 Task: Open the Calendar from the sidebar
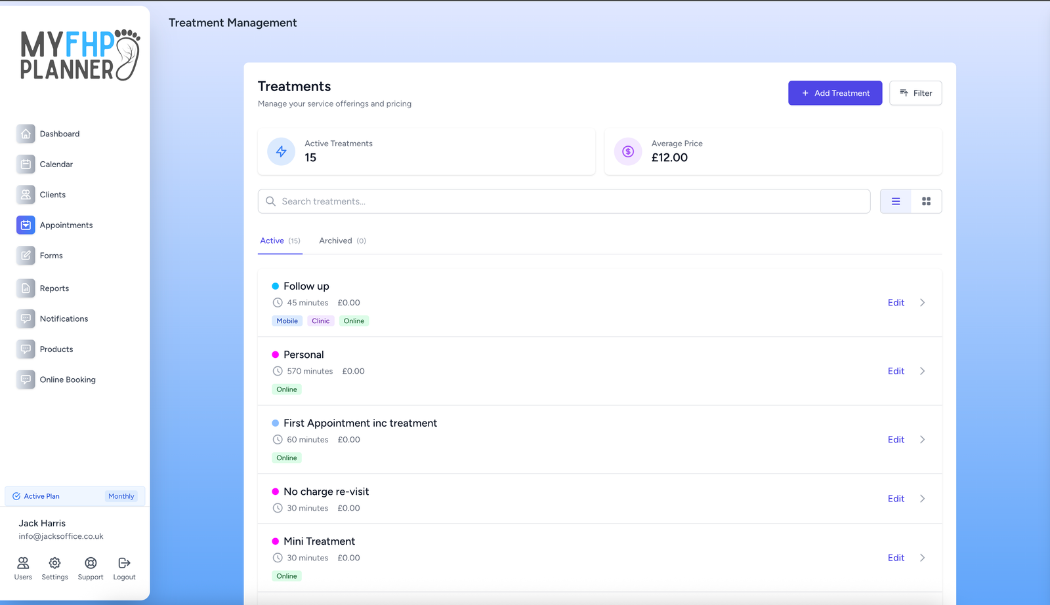pos(56,164)
